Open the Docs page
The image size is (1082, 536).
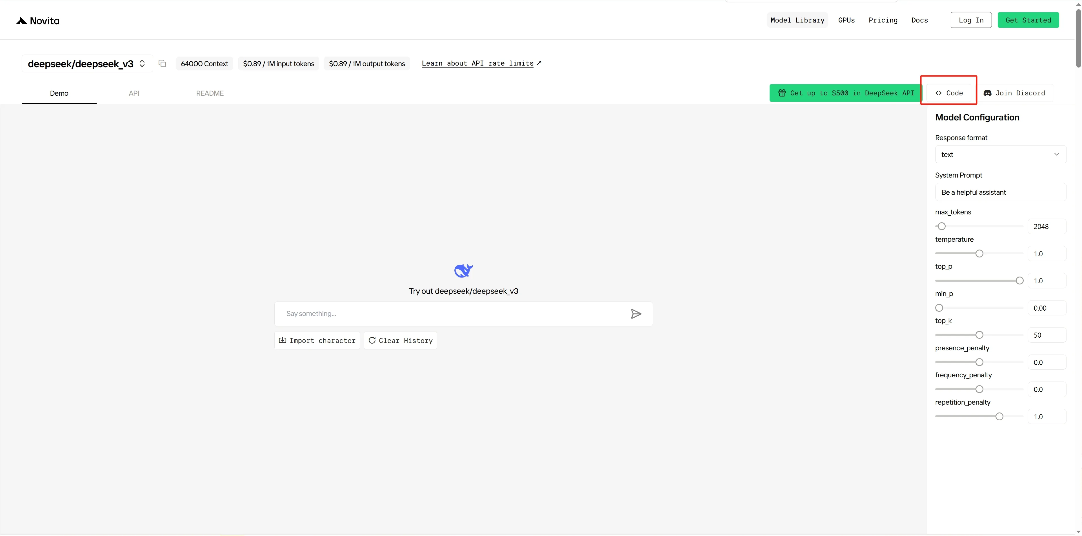pos(919,20)
